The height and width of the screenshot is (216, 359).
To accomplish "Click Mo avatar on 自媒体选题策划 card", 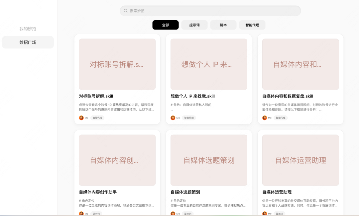I will tap(173, 213).
